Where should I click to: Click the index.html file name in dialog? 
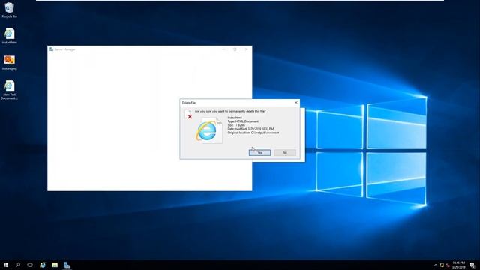tap(235, 118)
